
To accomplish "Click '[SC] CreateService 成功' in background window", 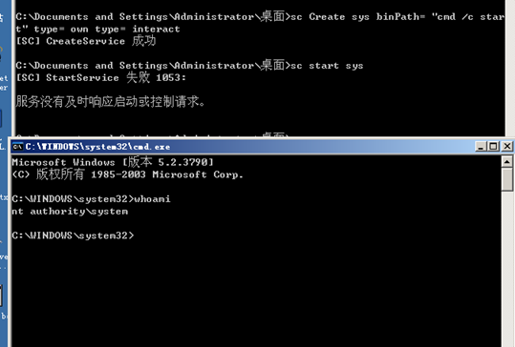I will [86, 41].
